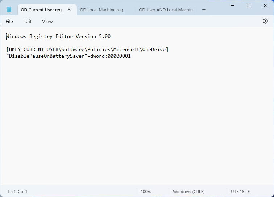Add a new tab with plus button
This screenshot has height=197, width=274.
point(204,10)
